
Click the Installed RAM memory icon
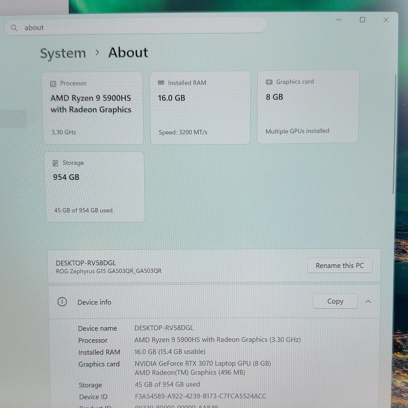tap(161, 83)
